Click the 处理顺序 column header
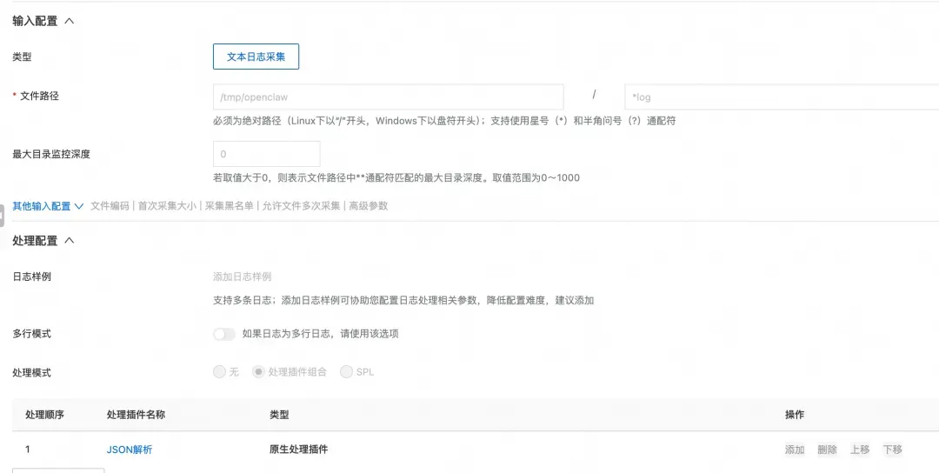Viewport: 939px width, 473px height. [x=45, y=415]
